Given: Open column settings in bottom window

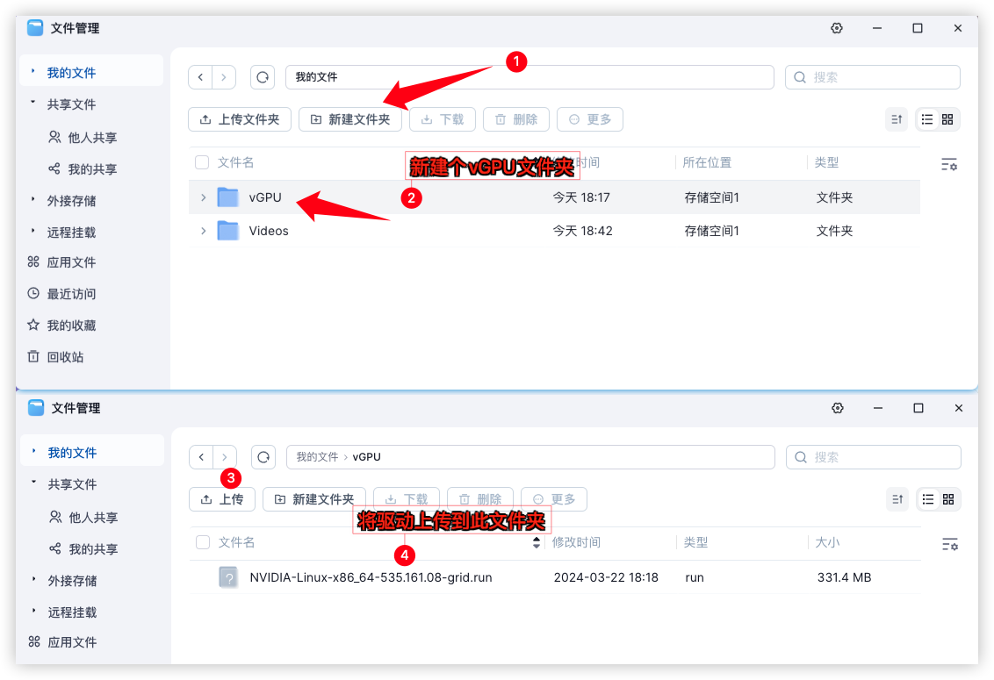Looking at the screenshot, I should 949,544.
